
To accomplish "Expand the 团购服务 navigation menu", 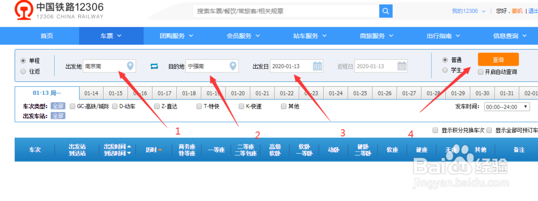I will 176,36.
